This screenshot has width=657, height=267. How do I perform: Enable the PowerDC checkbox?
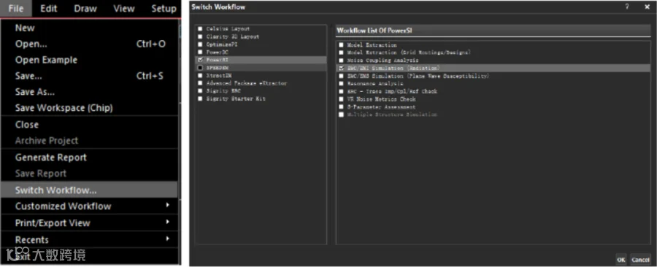point(200,52)
